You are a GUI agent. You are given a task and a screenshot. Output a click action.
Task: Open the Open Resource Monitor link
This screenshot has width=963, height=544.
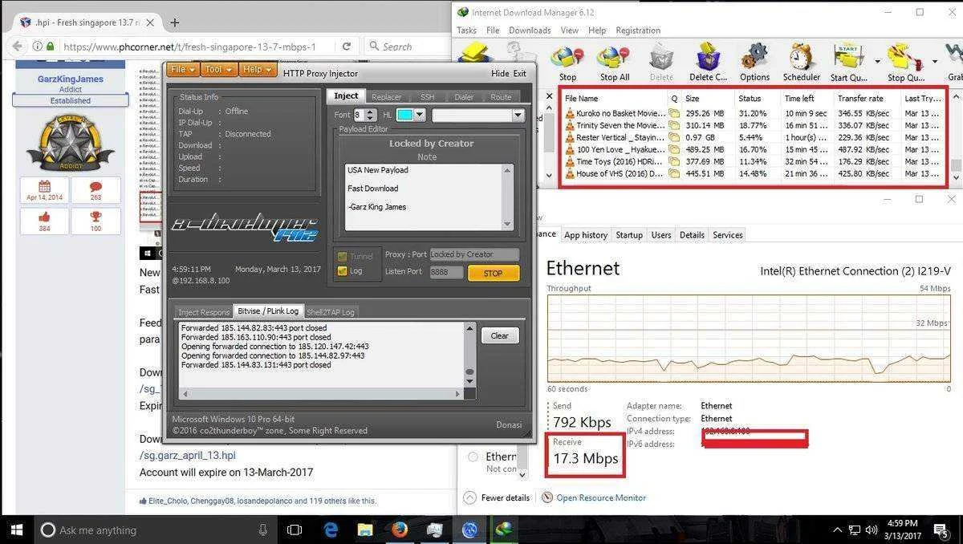coord(601,497)
